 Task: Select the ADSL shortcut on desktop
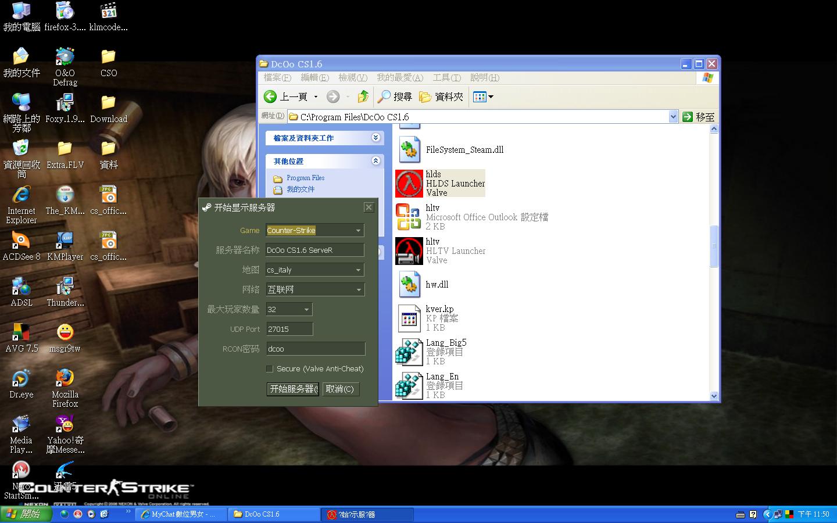coord(22,292)
